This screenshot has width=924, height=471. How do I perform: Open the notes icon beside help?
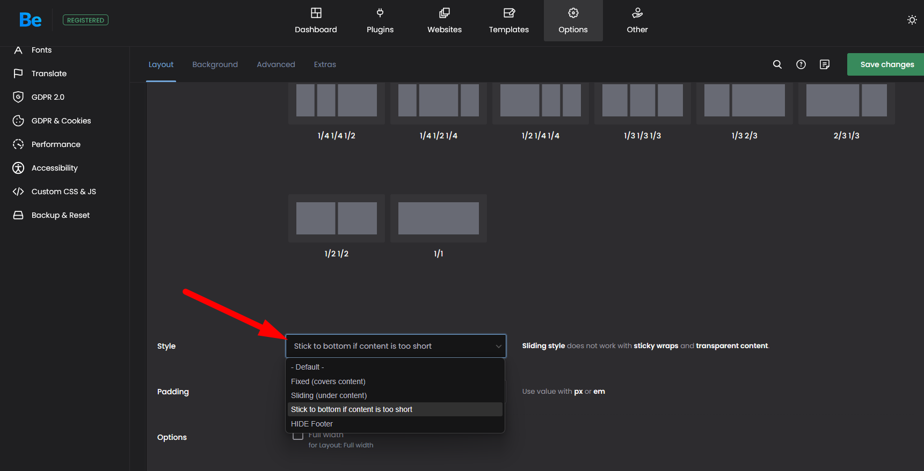point(824,64)
